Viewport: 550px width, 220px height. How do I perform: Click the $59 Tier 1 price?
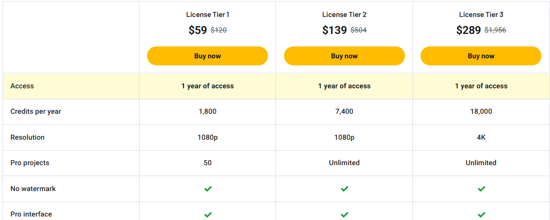click(197, 30)
